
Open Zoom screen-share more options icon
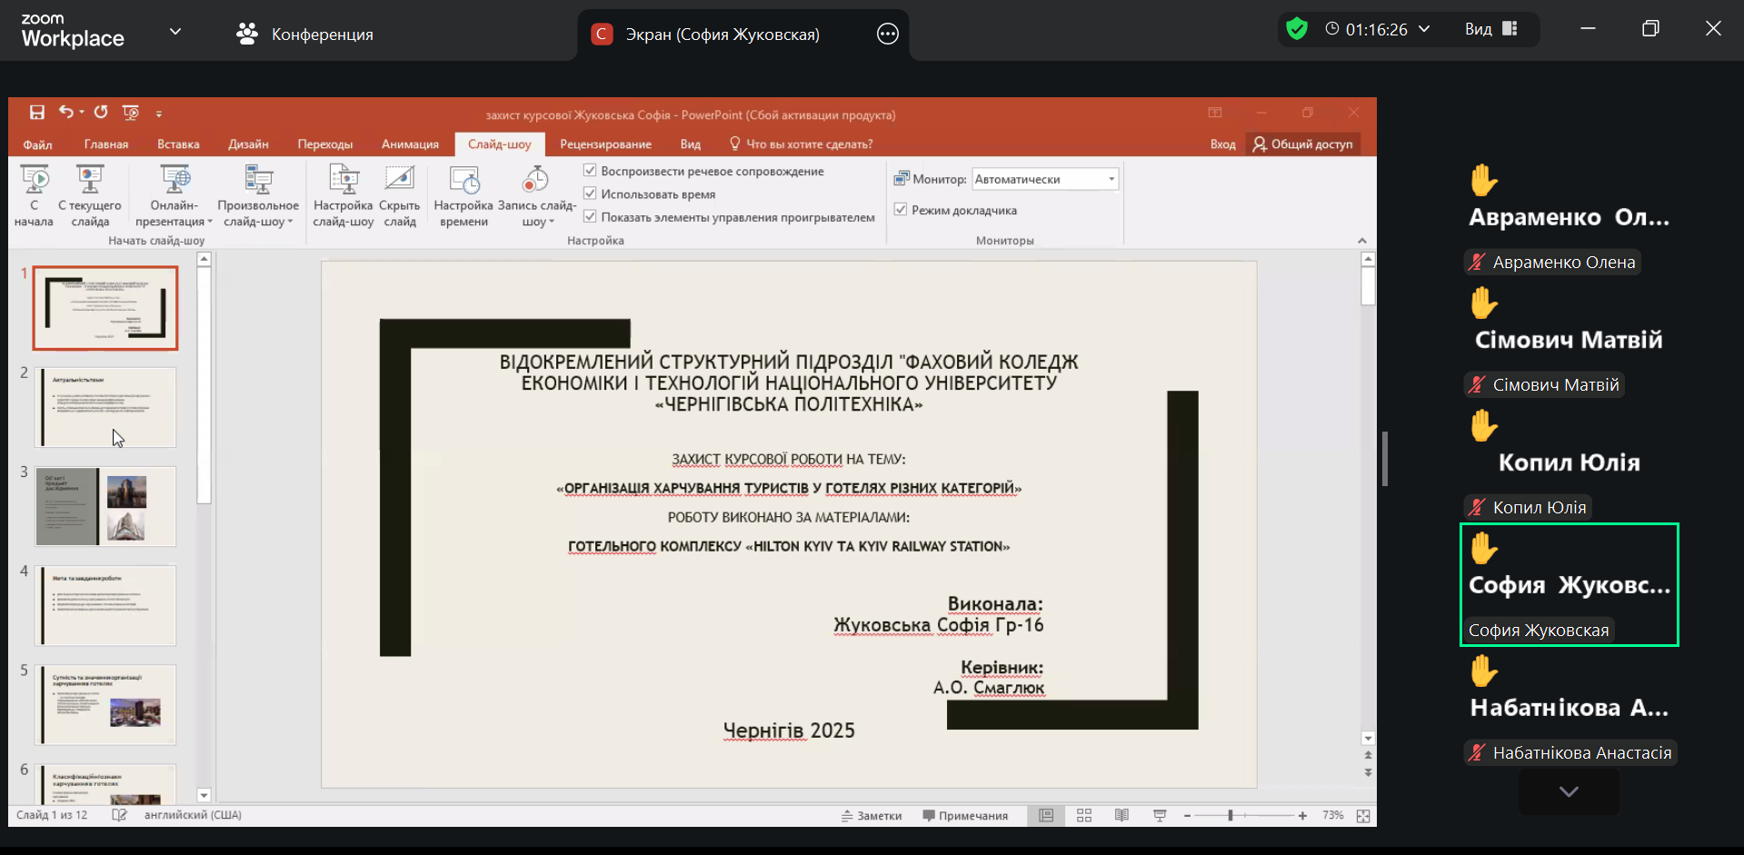click(887, 35)
